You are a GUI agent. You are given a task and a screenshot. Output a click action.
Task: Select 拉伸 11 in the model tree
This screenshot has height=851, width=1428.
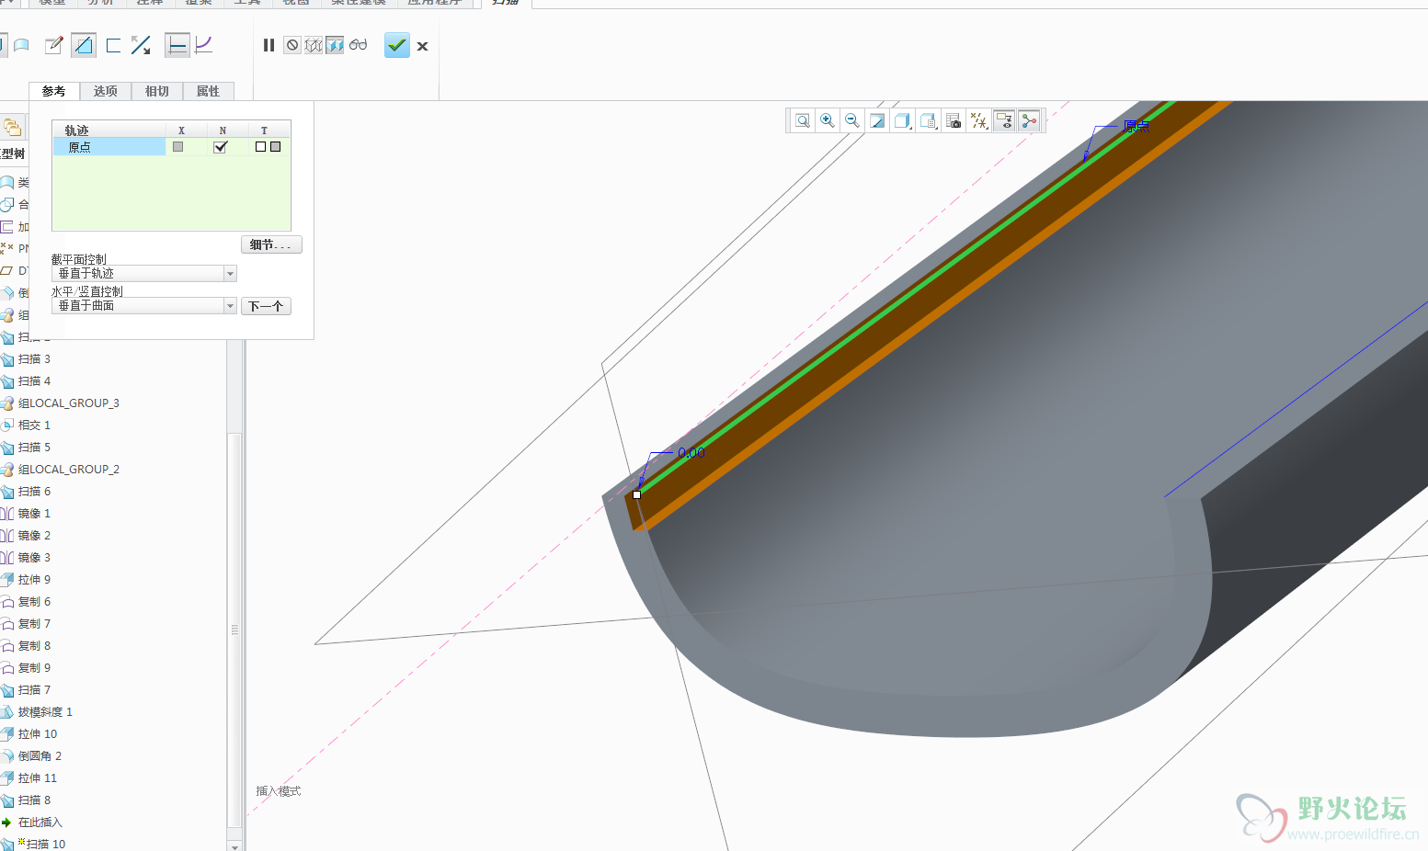pos(37,778)
